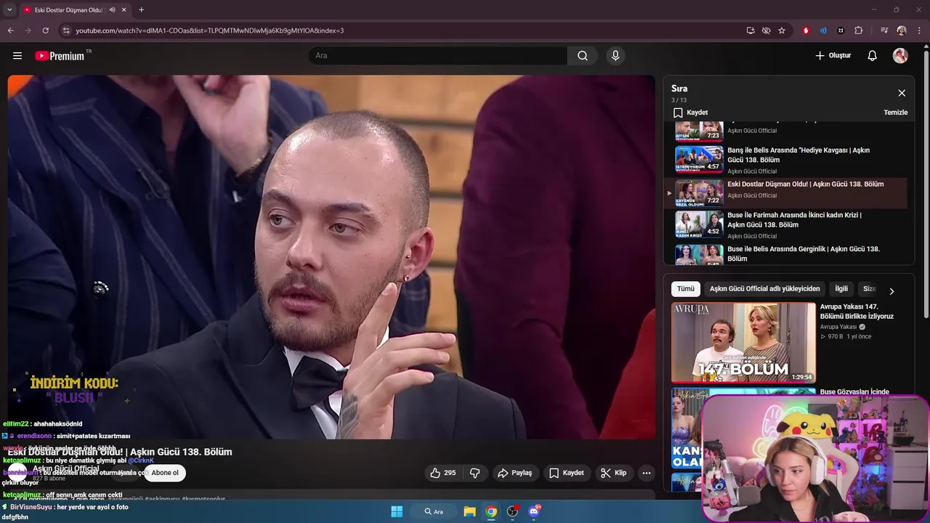Click the video title text
This screenshot has height=523, width=930.
point(120,452)
